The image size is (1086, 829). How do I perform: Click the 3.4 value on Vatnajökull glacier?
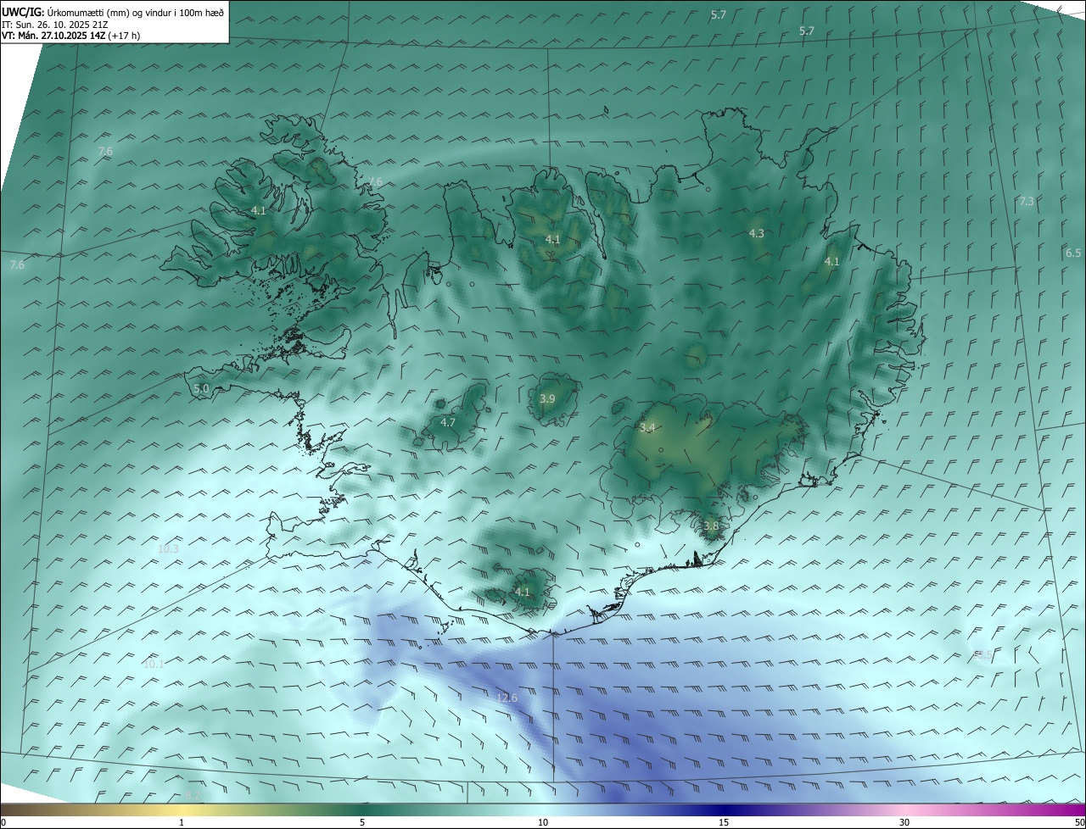(647, 427)
